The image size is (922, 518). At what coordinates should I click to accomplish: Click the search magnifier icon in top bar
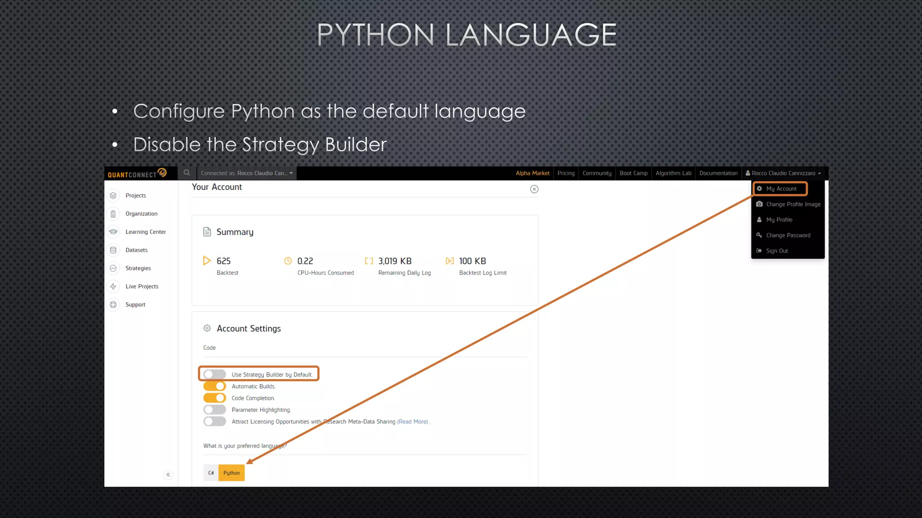(x=187, y=173)
